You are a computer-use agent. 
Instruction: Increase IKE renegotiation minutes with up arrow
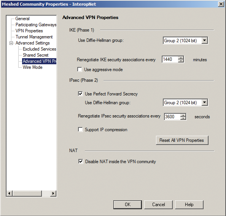click(181, 58)
